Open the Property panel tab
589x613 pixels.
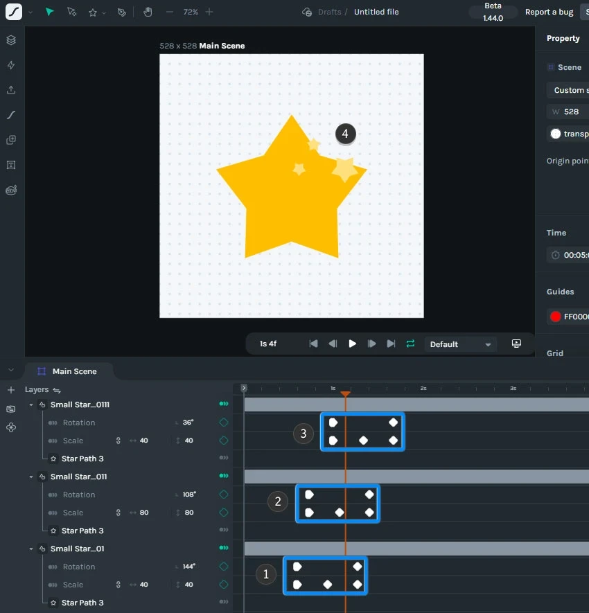click(x=563, y=38)
